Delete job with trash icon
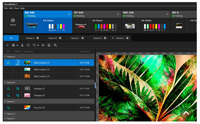Viewport: 200px width, 124px height. click(49, 45)
